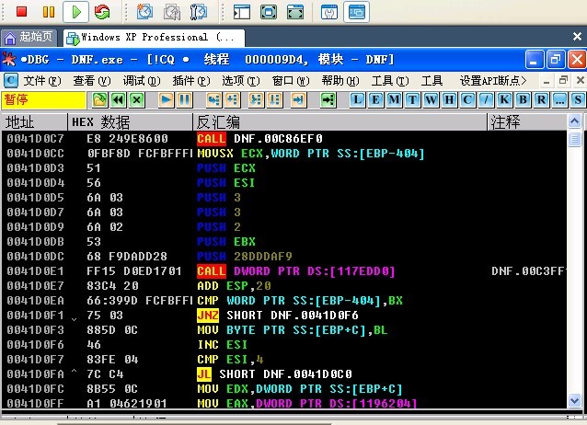
Task: Click the unity mode view icon
Action: point(295,12)
